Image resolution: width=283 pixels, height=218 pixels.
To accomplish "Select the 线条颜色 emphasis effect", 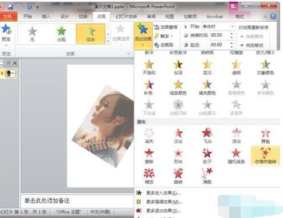I will coord(178,87).
